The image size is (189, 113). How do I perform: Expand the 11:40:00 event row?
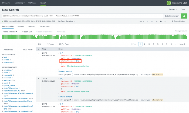pyautogui.click(x=38, y=53)
